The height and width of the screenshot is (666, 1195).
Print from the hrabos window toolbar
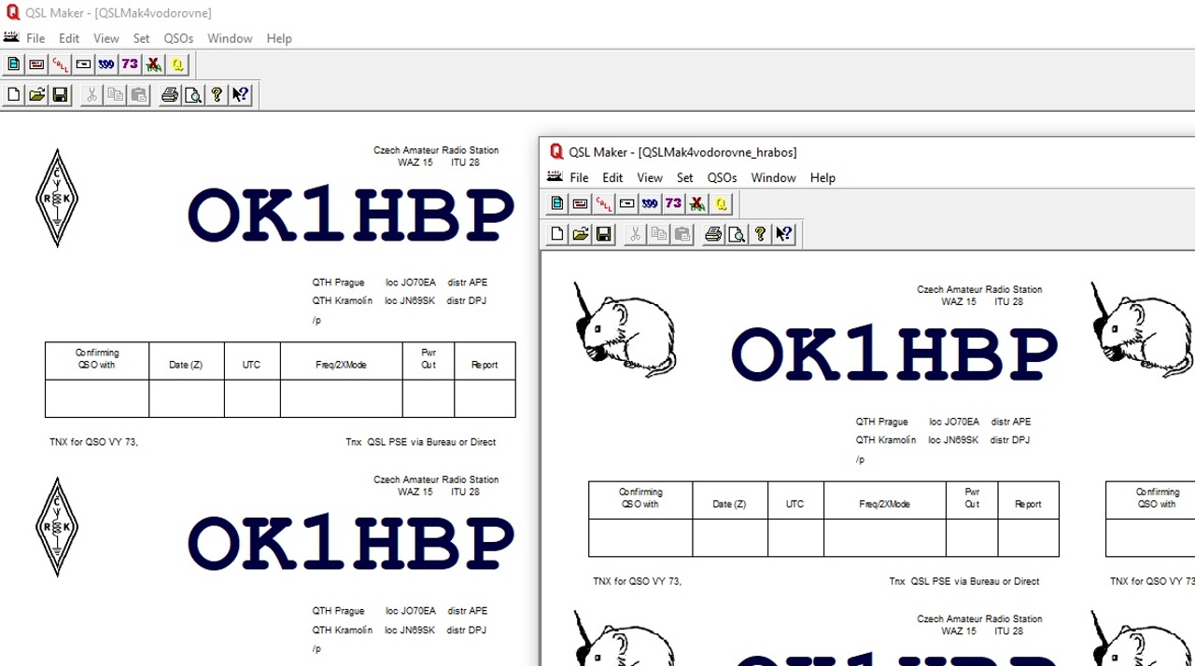coord(713,233)
